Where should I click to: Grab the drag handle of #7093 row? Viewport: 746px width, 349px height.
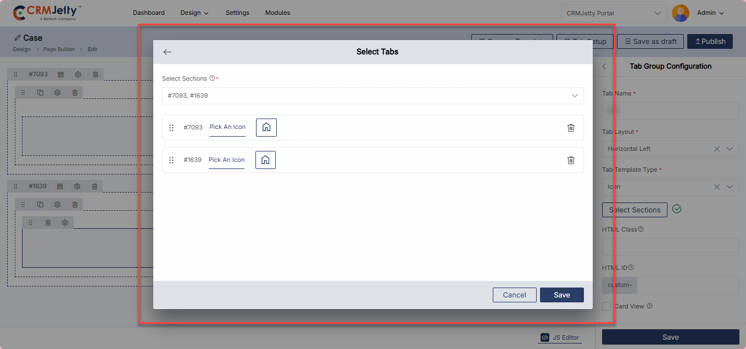171,127
